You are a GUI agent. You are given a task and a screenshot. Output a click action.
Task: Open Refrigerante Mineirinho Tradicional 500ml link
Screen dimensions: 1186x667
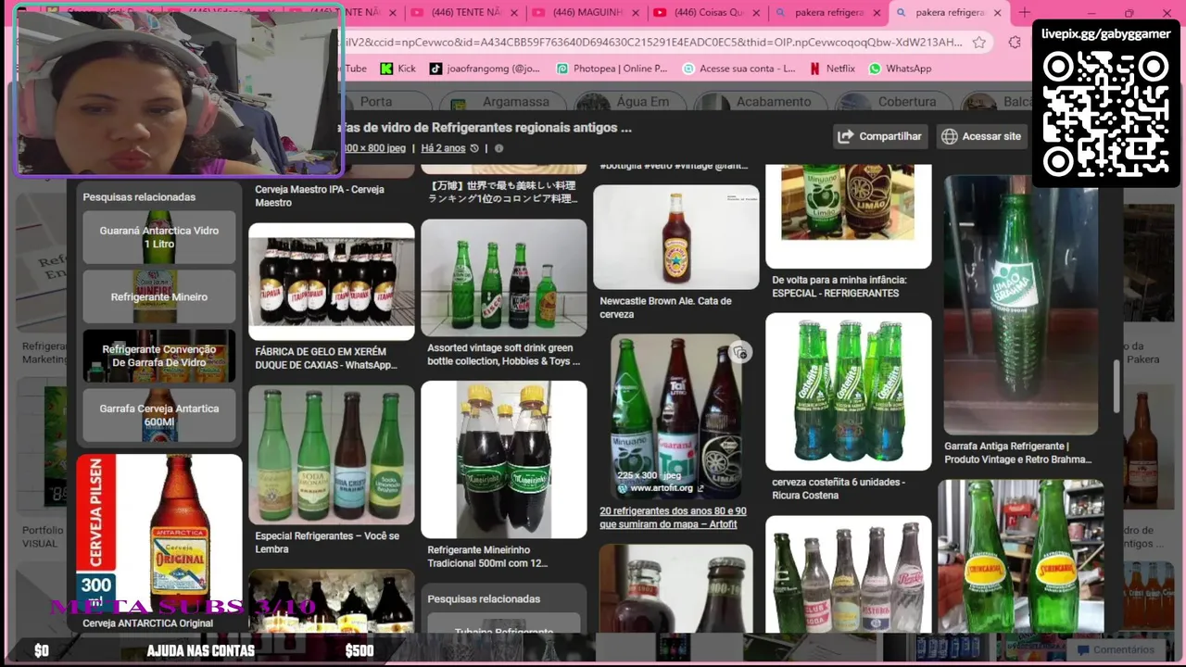pos(487,557)
